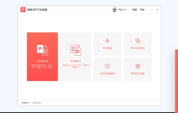Click the PDF转文件 document icon
178x113 pixels.
coord(42,50)
